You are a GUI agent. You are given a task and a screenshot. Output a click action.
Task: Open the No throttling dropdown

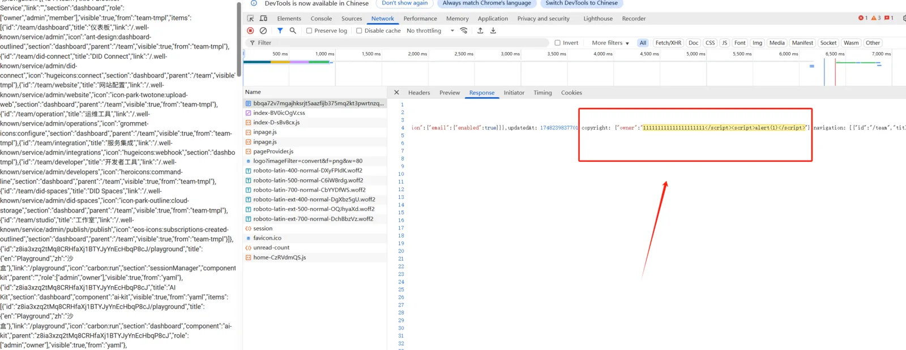[x=430, y=31]
